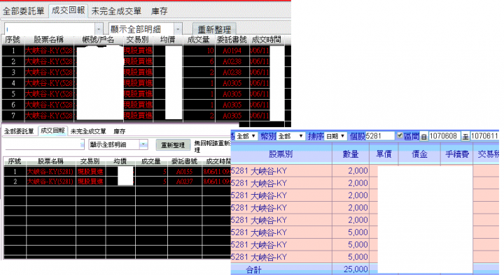Click 重新整理 button in the upper panel
Image resolution: width=504 pixels, height=275 pixels.
[x=214, y=29]
